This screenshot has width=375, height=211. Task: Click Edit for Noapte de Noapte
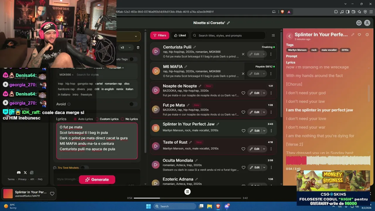(x=254, y=93)
